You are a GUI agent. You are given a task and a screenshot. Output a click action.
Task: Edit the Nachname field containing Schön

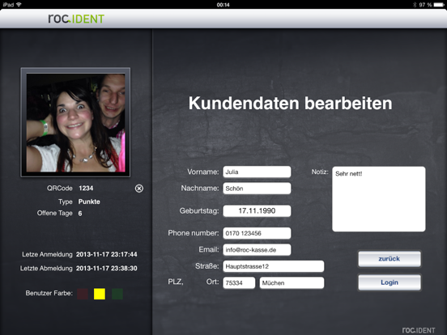tap(257, 189)
